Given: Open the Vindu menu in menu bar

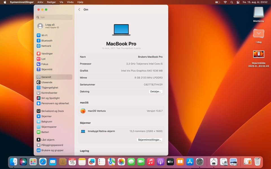Looking at the screenshot, I should click(70, 2).
